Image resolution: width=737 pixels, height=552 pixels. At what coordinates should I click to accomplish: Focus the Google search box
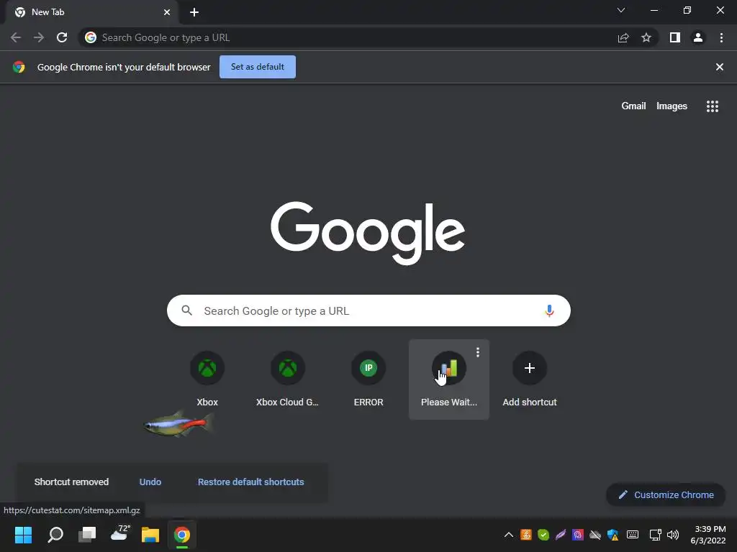(368, 310)
